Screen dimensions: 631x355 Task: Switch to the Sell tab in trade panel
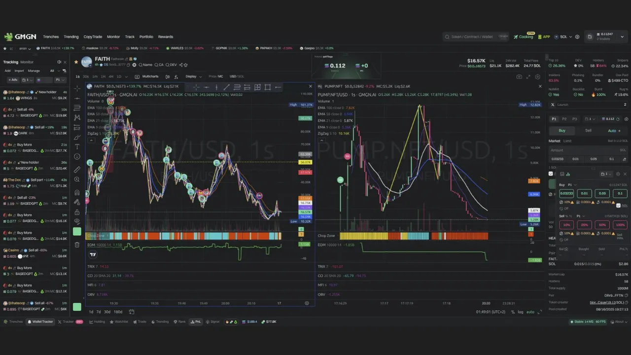588,131
